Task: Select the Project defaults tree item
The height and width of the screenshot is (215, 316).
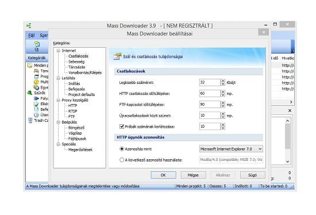Action: point(82,95)
